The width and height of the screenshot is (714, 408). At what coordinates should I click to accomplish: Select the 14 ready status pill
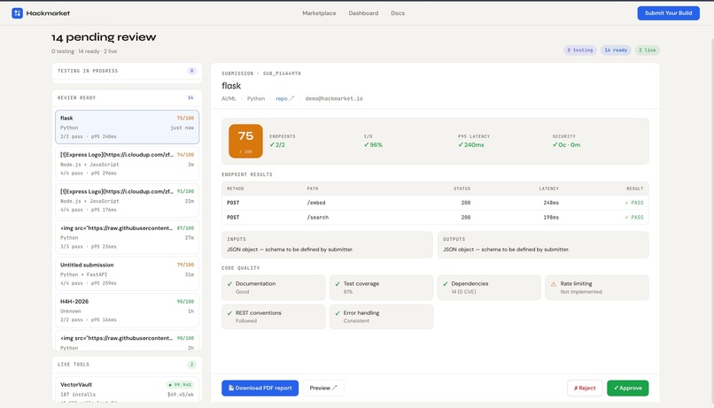[616, 50]
